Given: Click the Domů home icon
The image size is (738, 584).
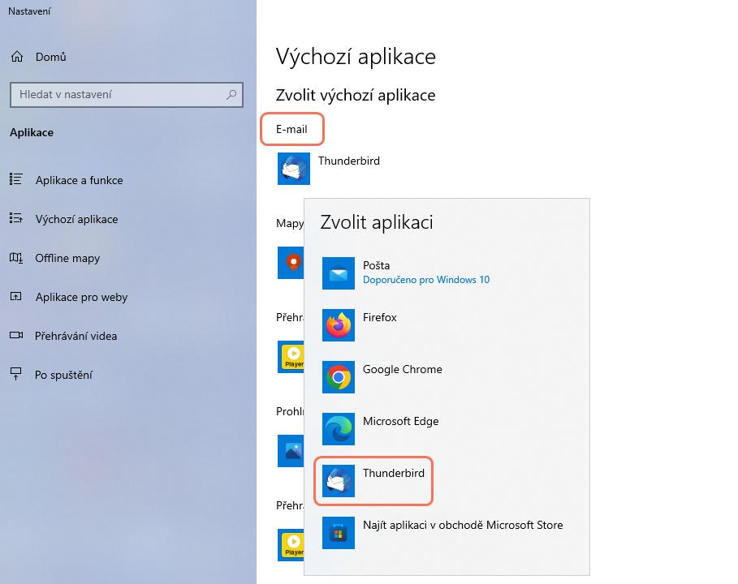Looking at the screenshot, I should [x=17, y=57].
